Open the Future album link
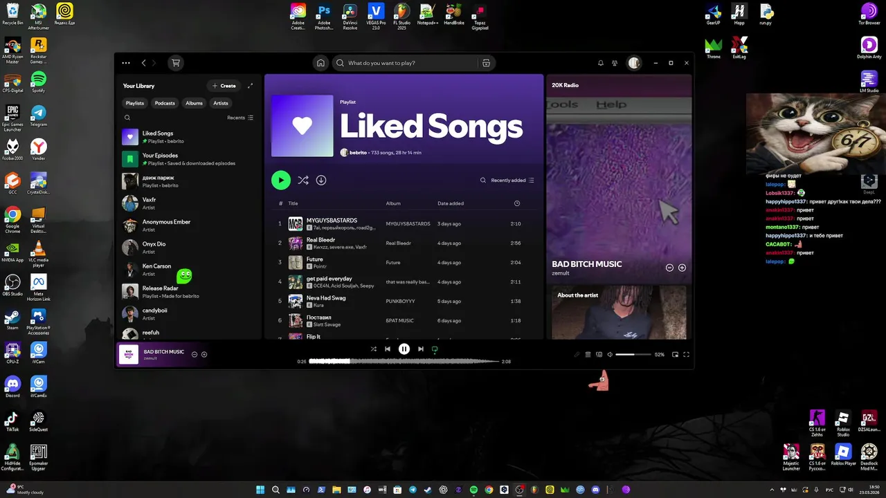This screenshot has height=498, width=886. pyautogui.click(x=393, y=263)
